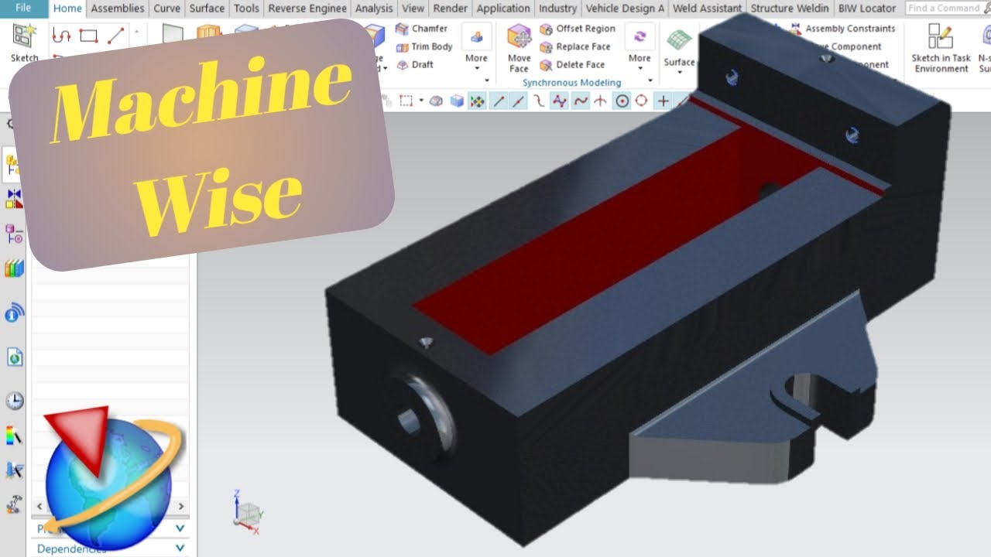
Task: Open the color palette sidebar icon below History
Action: point(14,436)
